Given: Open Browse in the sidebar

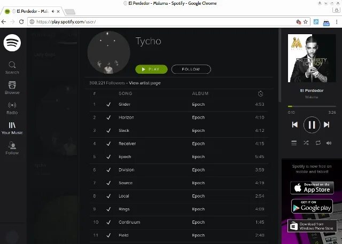Looking at the screenshot, I should 12,88.
